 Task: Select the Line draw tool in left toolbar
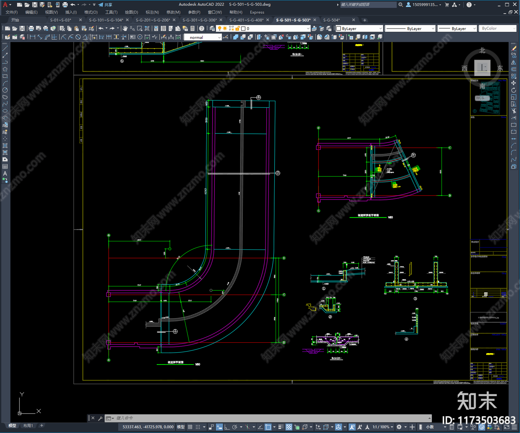pyautogui.click(x=5, y=48)
